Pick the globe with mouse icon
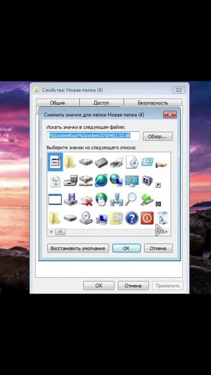211x375 pixels. (x=101, y=199)
